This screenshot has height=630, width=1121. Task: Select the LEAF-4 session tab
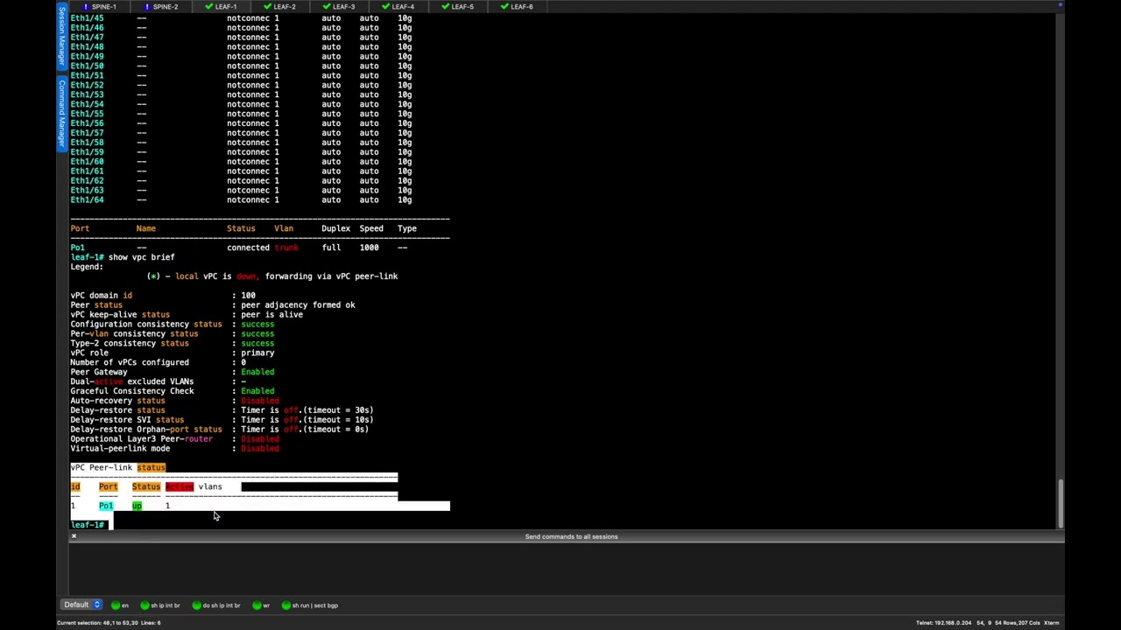click(398, 6)
